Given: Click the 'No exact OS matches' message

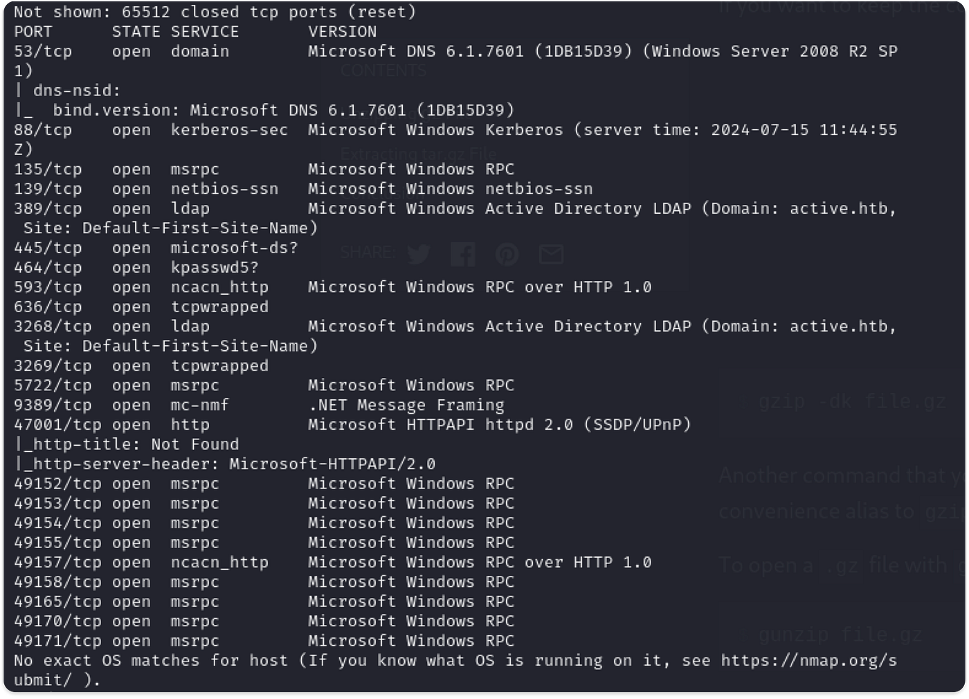Looking at the screenshot, I should tap(455, 671).
